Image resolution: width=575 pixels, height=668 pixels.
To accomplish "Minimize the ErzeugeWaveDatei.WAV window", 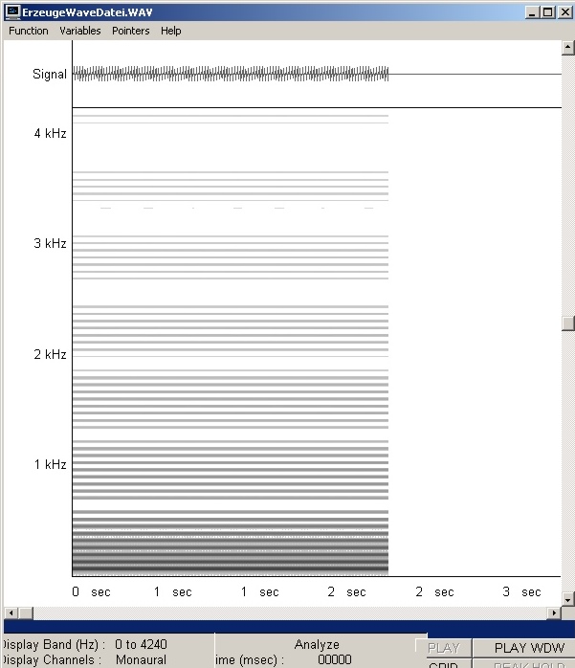I will 532,12.
